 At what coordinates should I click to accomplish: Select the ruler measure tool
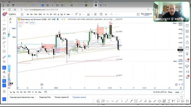[x=4, y=57]
